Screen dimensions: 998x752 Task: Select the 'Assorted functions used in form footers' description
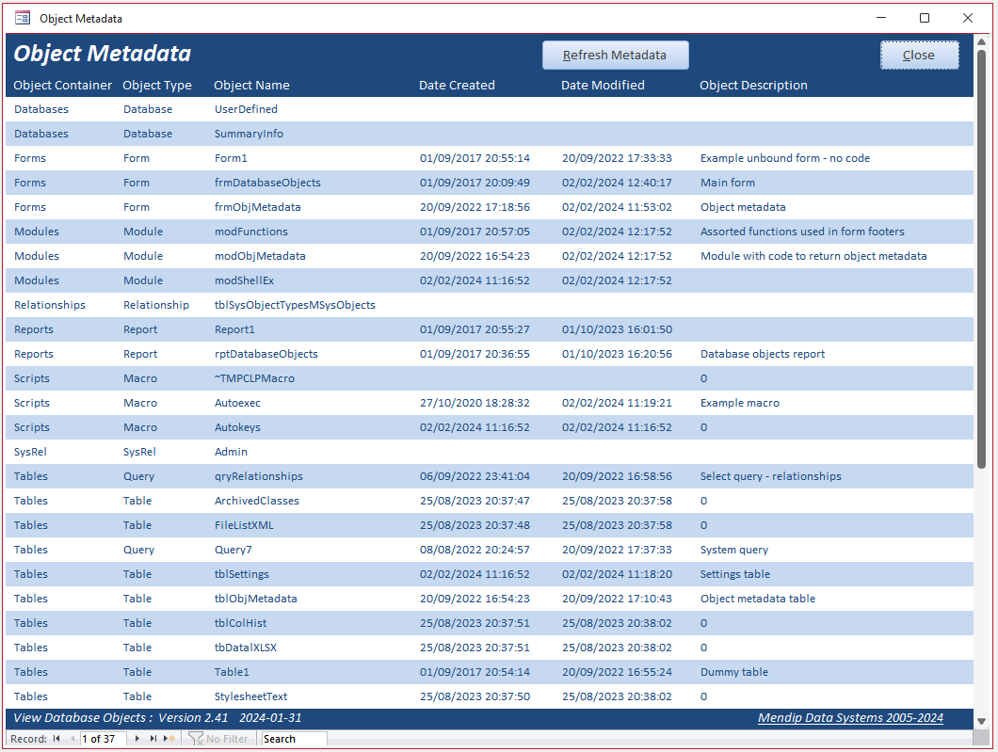pyautogui.click(x=802, y=232)
